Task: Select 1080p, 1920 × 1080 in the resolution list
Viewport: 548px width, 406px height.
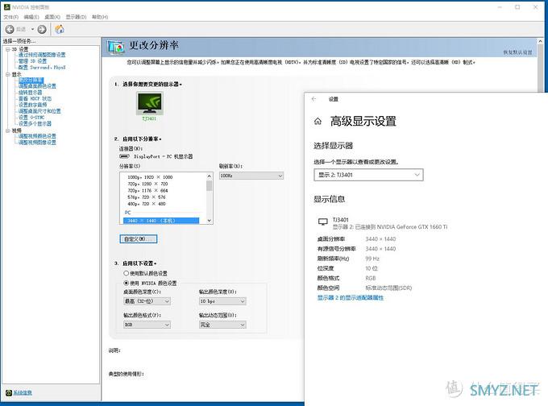Action: coord(150,177)
